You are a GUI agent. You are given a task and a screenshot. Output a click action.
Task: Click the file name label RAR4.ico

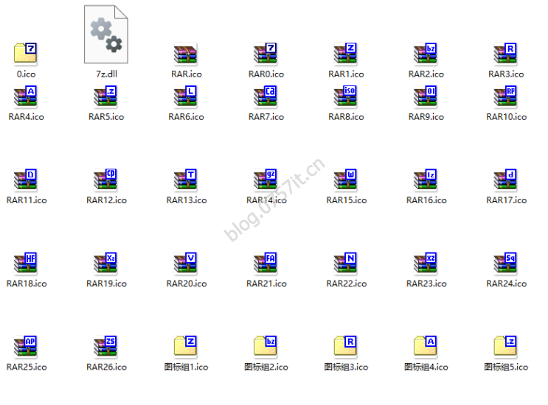pos(27,117)
